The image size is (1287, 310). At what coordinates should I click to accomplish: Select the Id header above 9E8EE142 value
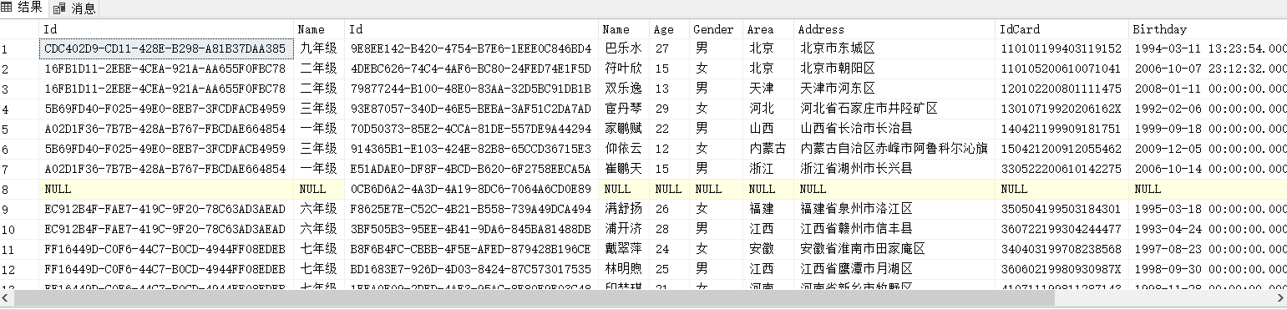click(471, 29)
